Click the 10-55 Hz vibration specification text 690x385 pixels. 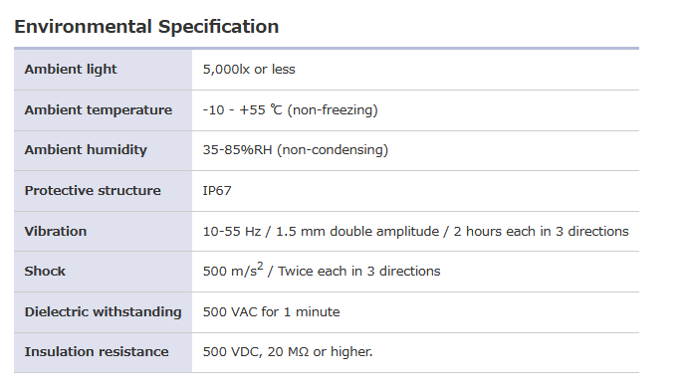click(415, 231)
